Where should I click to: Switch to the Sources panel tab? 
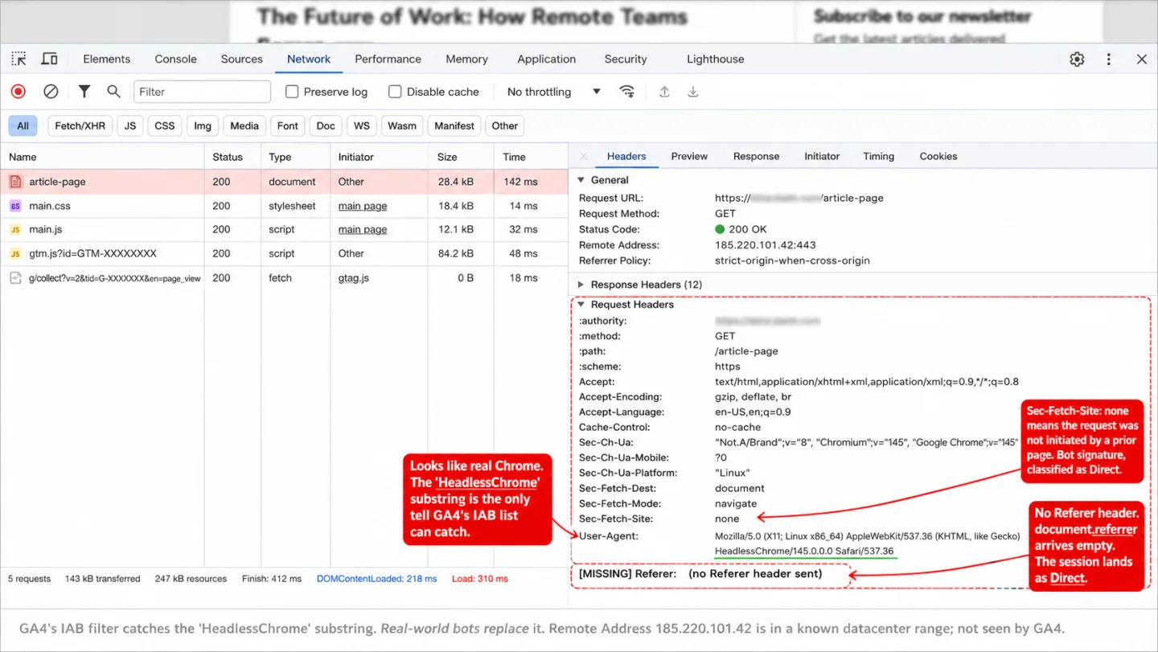coord(241,59)
